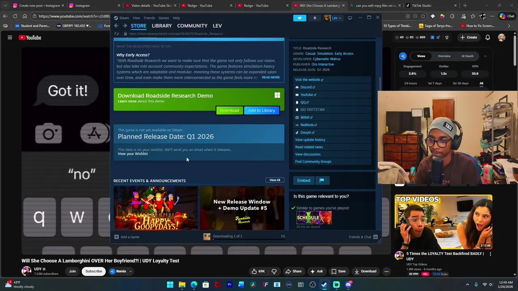Viewport: 518px width, 291px height.
Task: Open Cybernetic Walrus developer link
Action: (x=327, y=59)
